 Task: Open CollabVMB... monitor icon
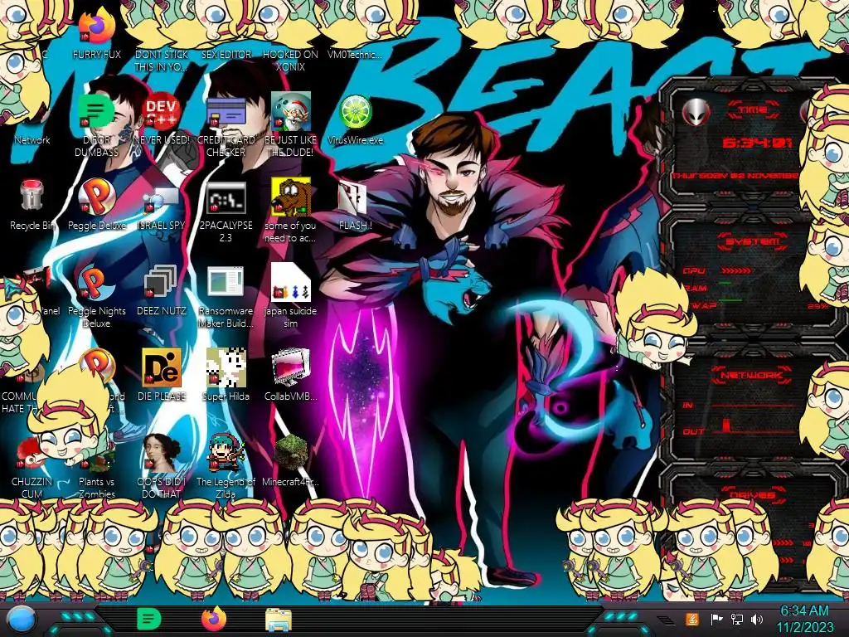pos(290,367)
